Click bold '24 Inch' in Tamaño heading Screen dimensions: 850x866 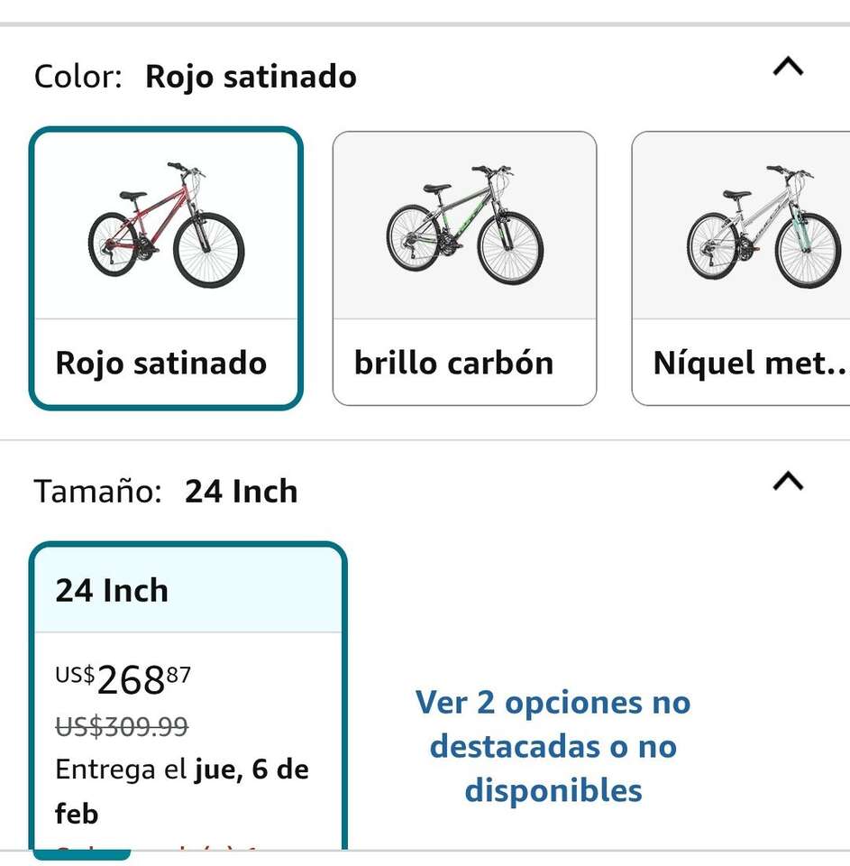241,492
